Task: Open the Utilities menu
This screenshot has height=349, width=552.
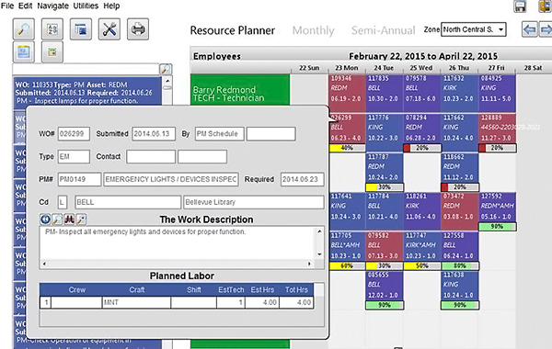Action: click(86, 6)
